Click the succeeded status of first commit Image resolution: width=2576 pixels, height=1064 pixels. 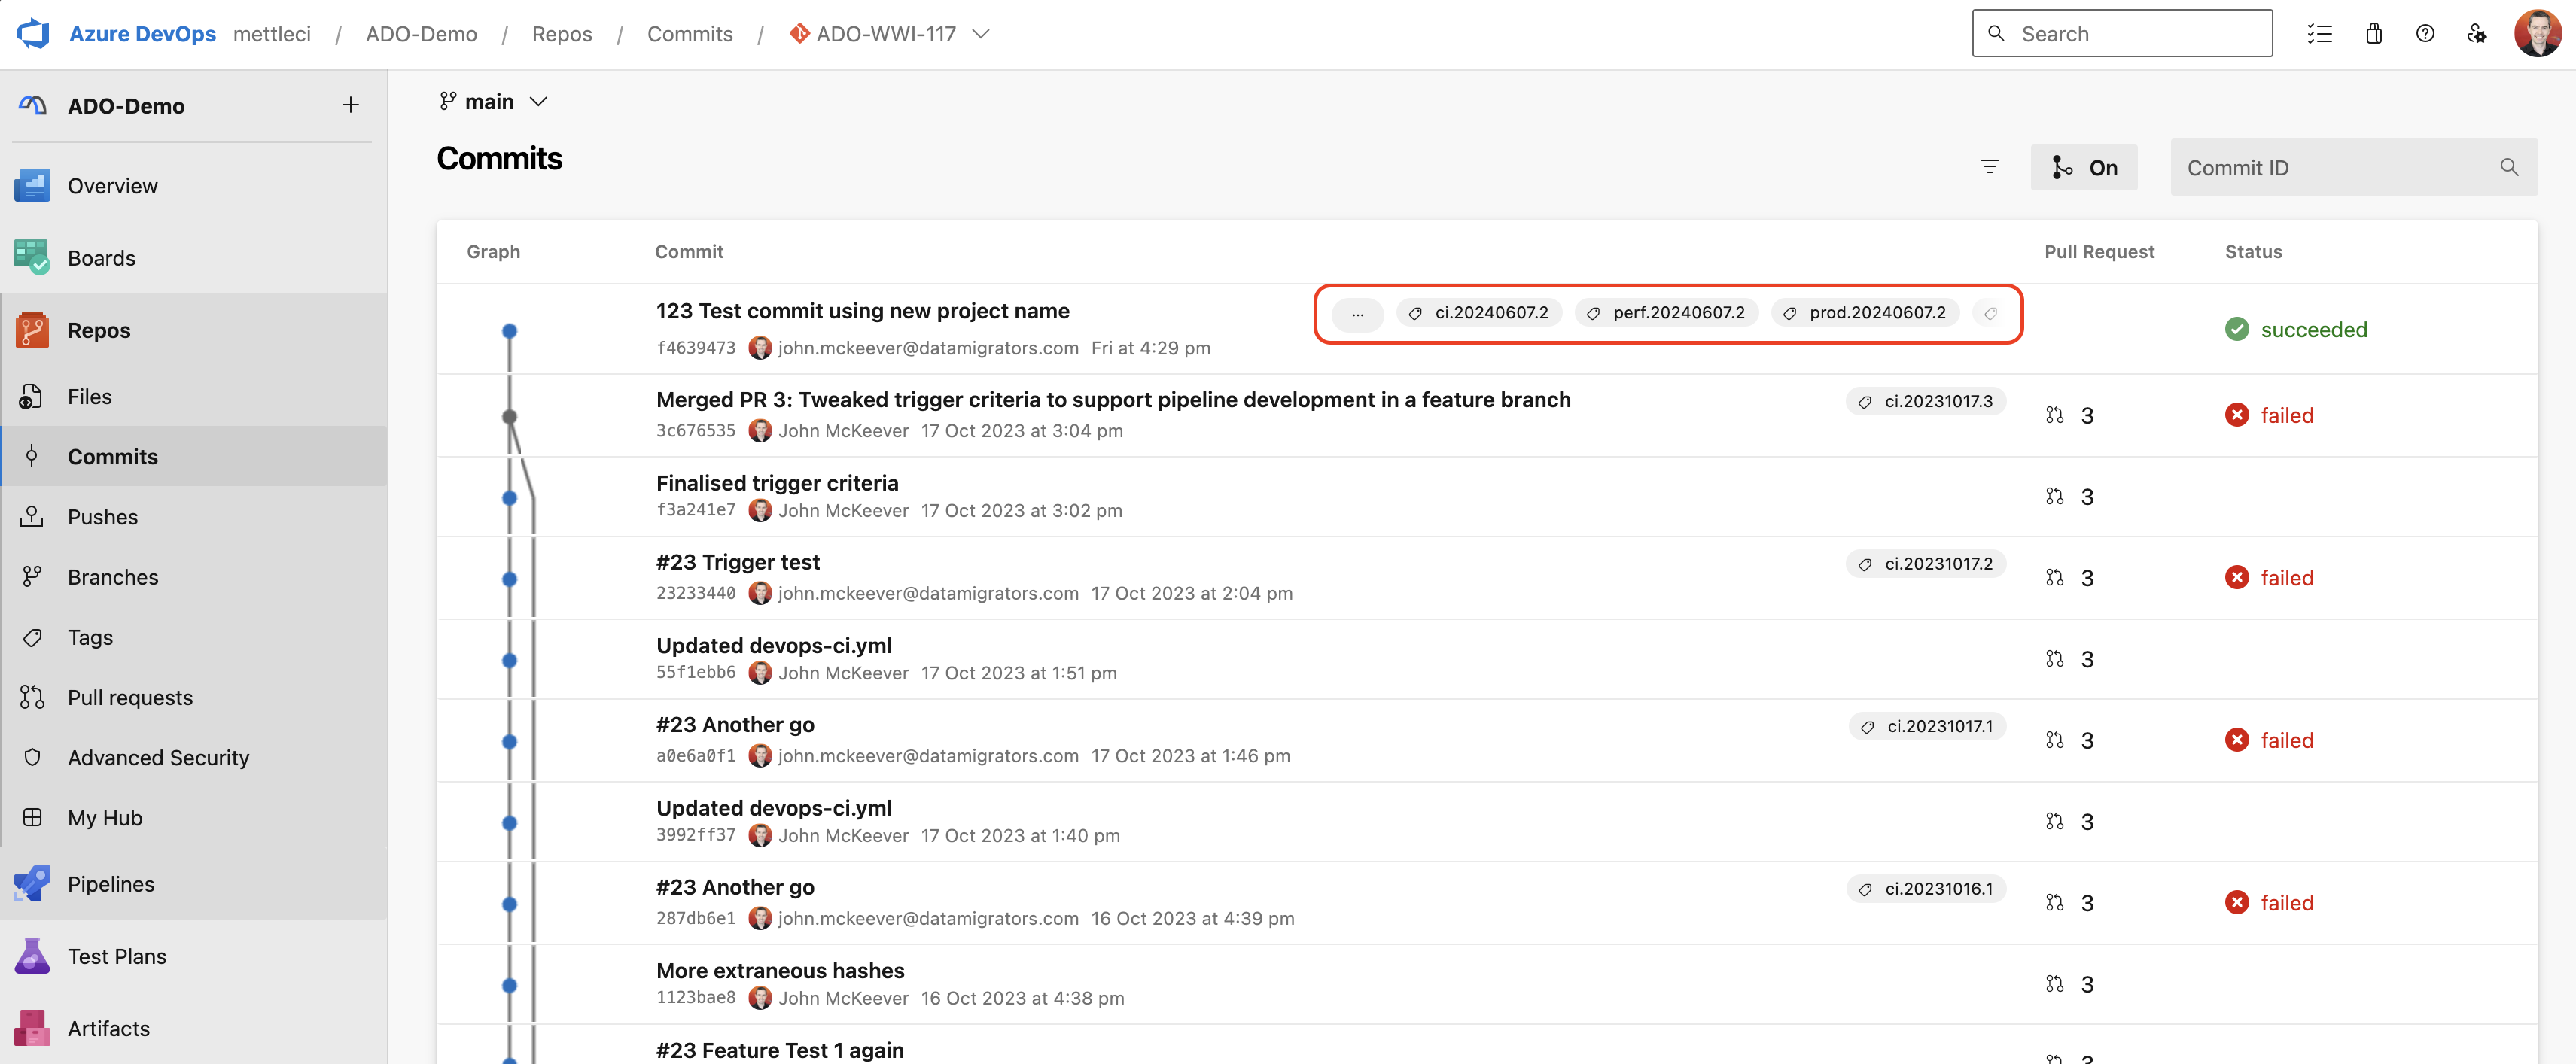click(2312, 329)
